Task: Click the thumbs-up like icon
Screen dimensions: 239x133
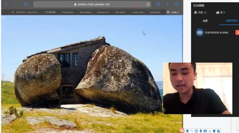Action: tap(218, 13)
